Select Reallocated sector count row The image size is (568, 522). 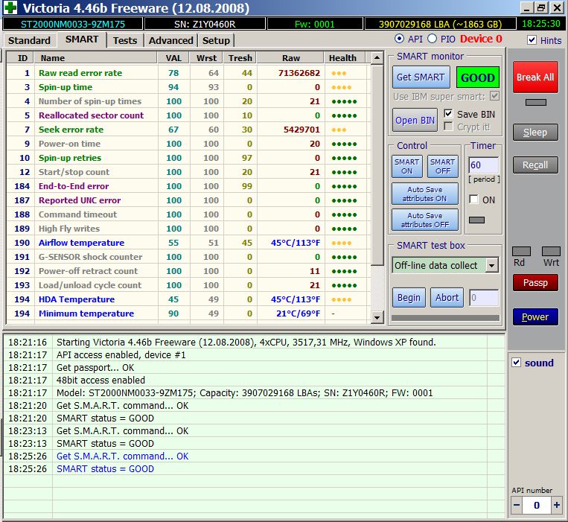(x=188, y=115)
